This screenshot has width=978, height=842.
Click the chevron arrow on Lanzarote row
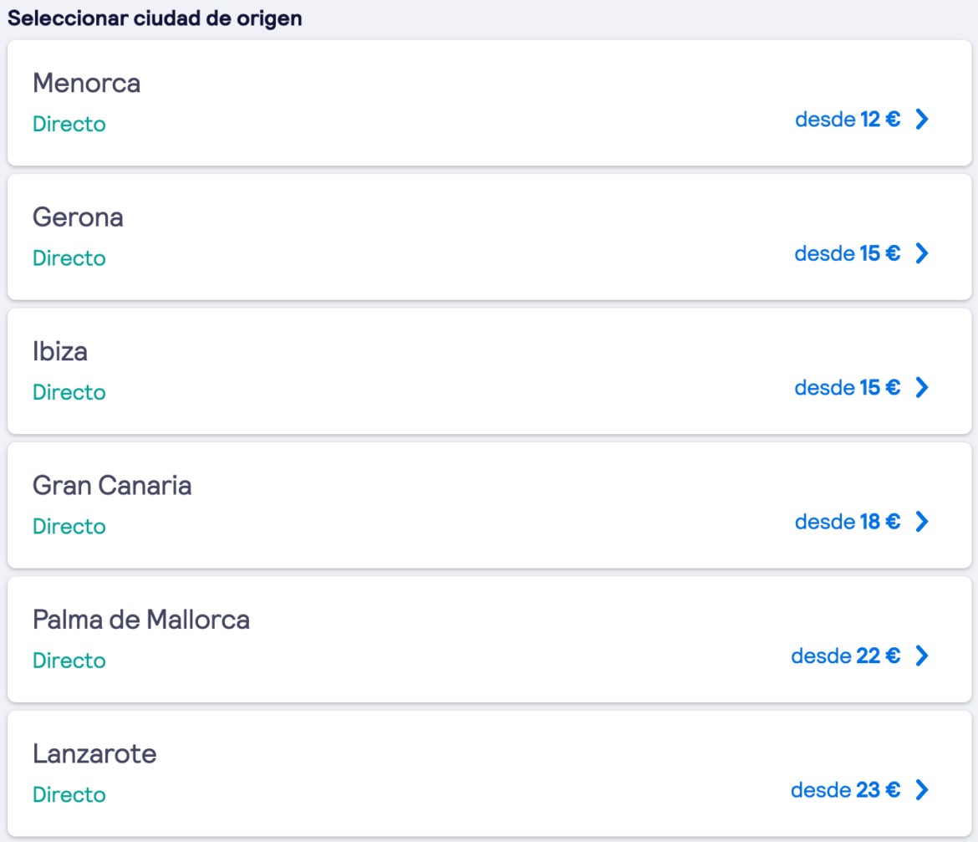pos(921,789)
